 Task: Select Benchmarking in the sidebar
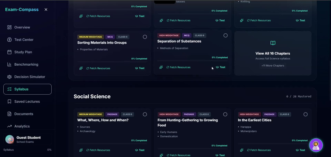tap(27, 64)
